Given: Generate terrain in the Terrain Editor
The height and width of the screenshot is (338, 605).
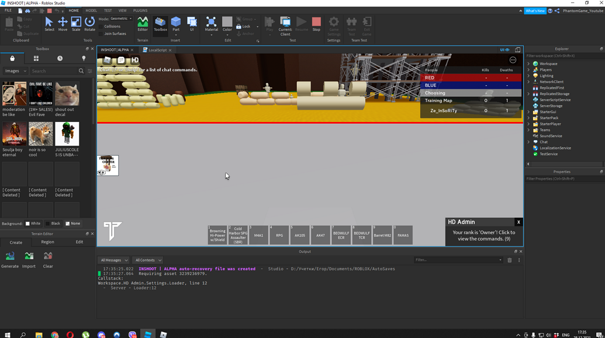Looking at the screenshot, I should tap(9, 259).
